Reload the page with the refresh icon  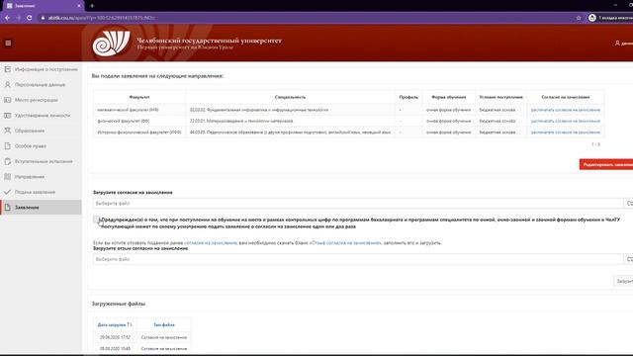coord(29,18)
